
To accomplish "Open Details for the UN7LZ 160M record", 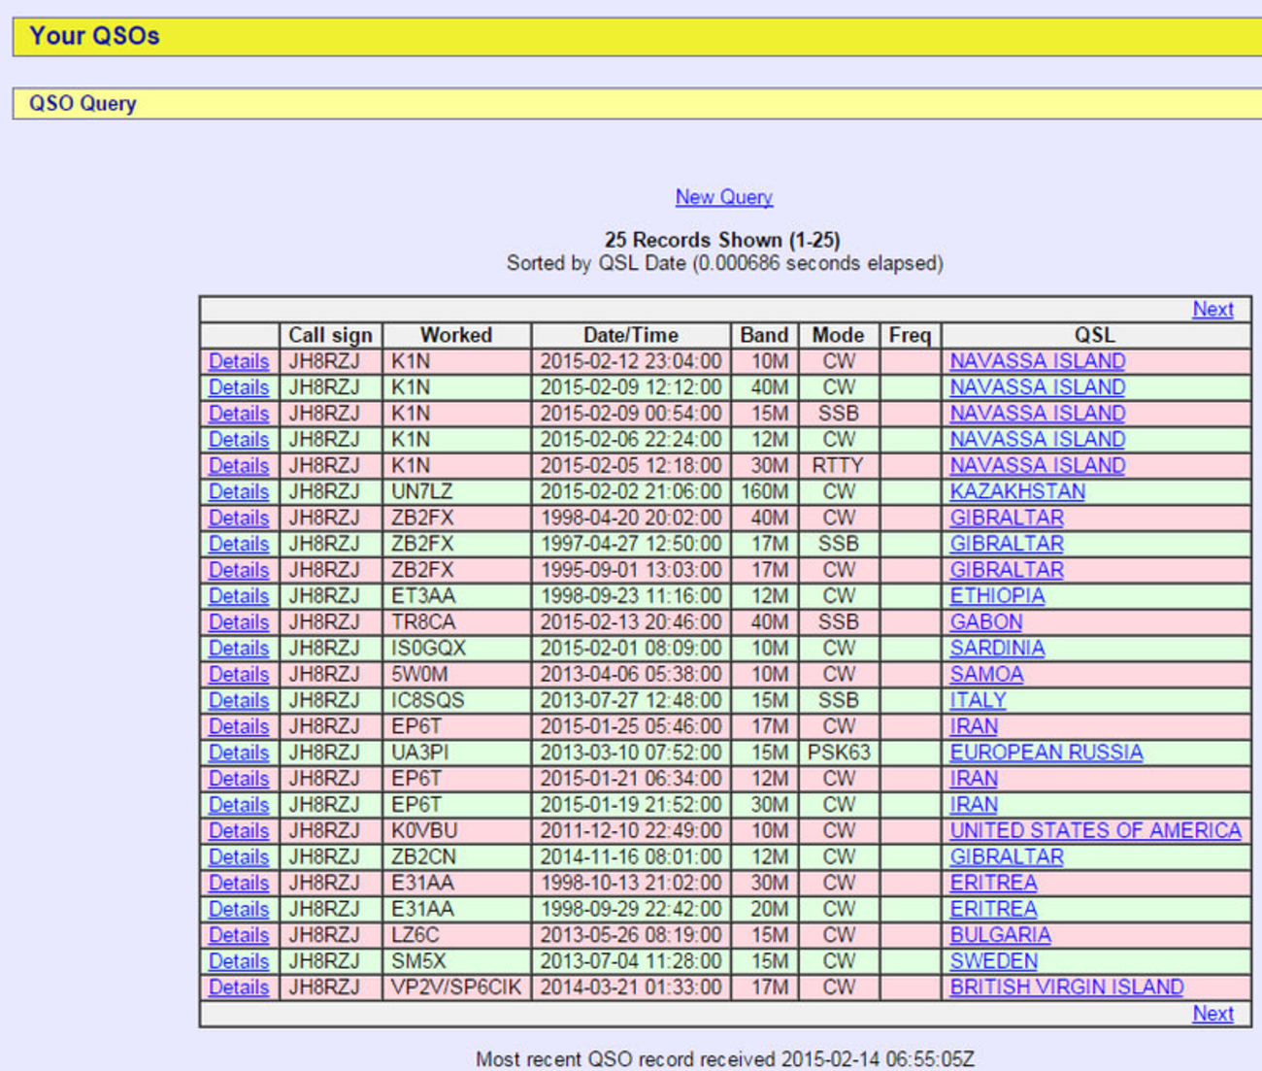I will tap(239, 491).
